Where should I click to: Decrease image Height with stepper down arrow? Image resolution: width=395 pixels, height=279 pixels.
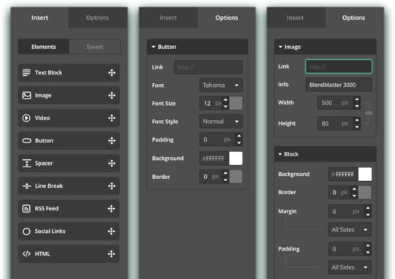[357, 127]
